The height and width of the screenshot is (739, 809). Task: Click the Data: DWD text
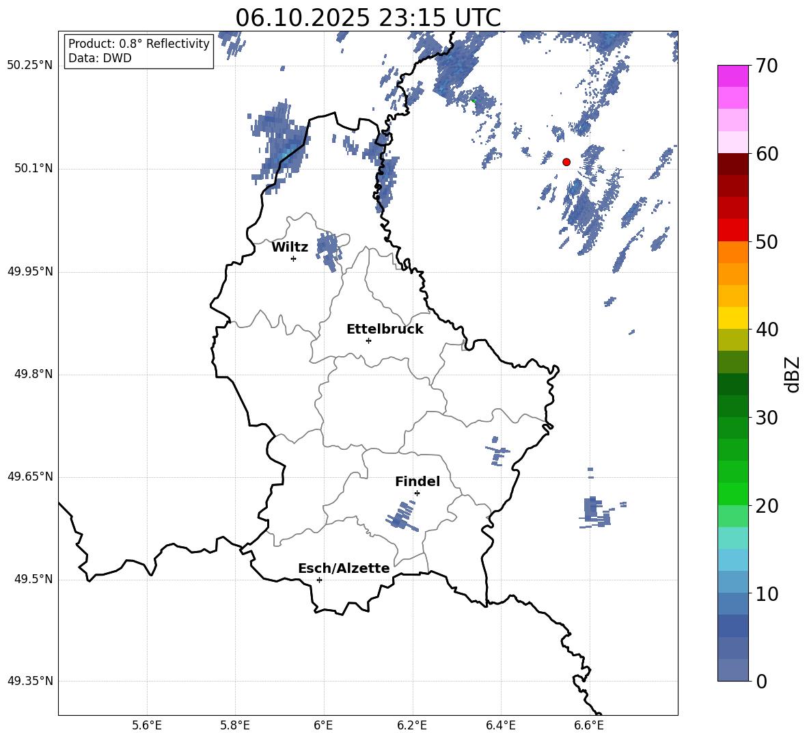(x=100, y=58)
